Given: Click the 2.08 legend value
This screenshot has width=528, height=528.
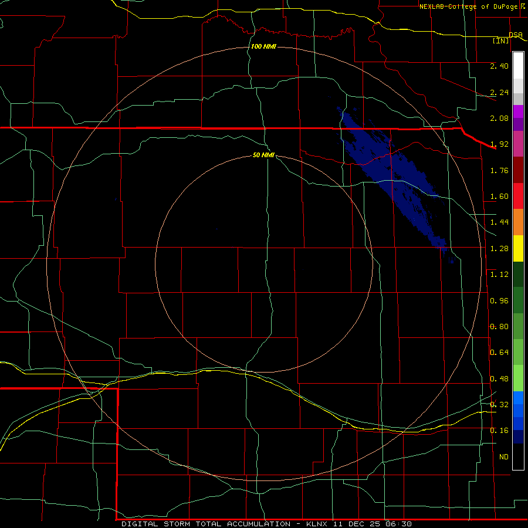Looking at the screenshot, I should click(499, 118).
